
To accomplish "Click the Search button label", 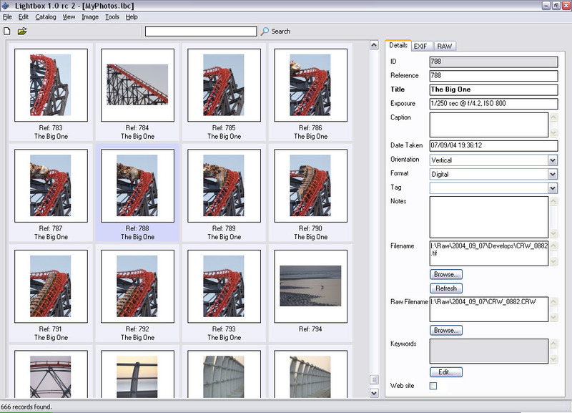I will tap(280, 31).
